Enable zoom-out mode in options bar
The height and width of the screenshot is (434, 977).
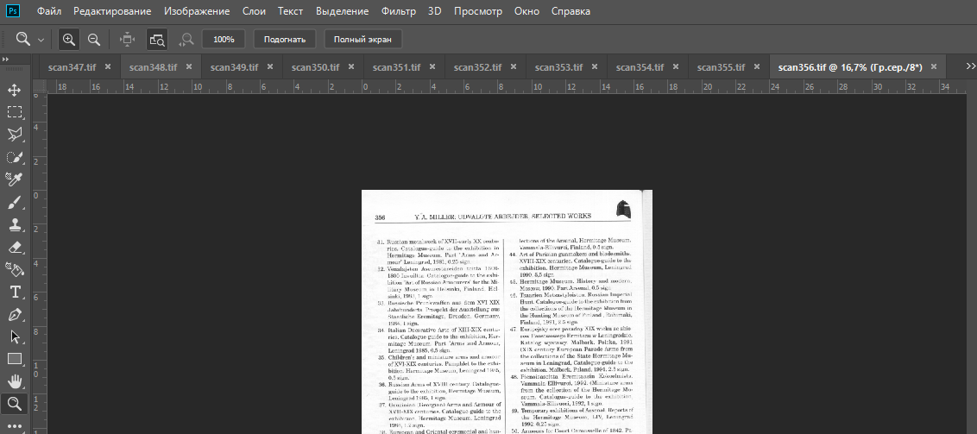click(93, 39)
